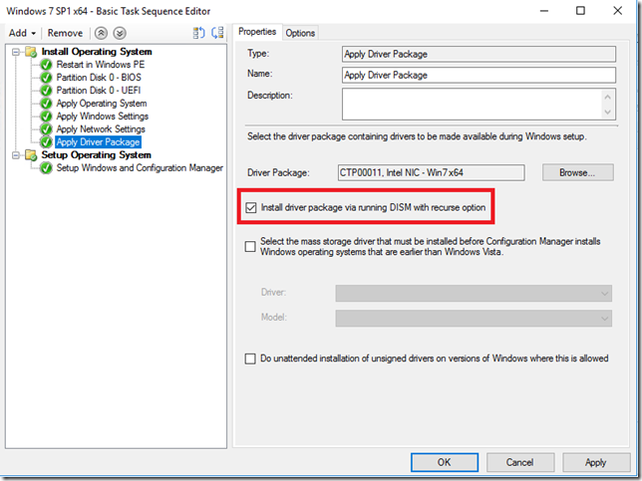
Task: Click the Type field
Action: point(479,54)
